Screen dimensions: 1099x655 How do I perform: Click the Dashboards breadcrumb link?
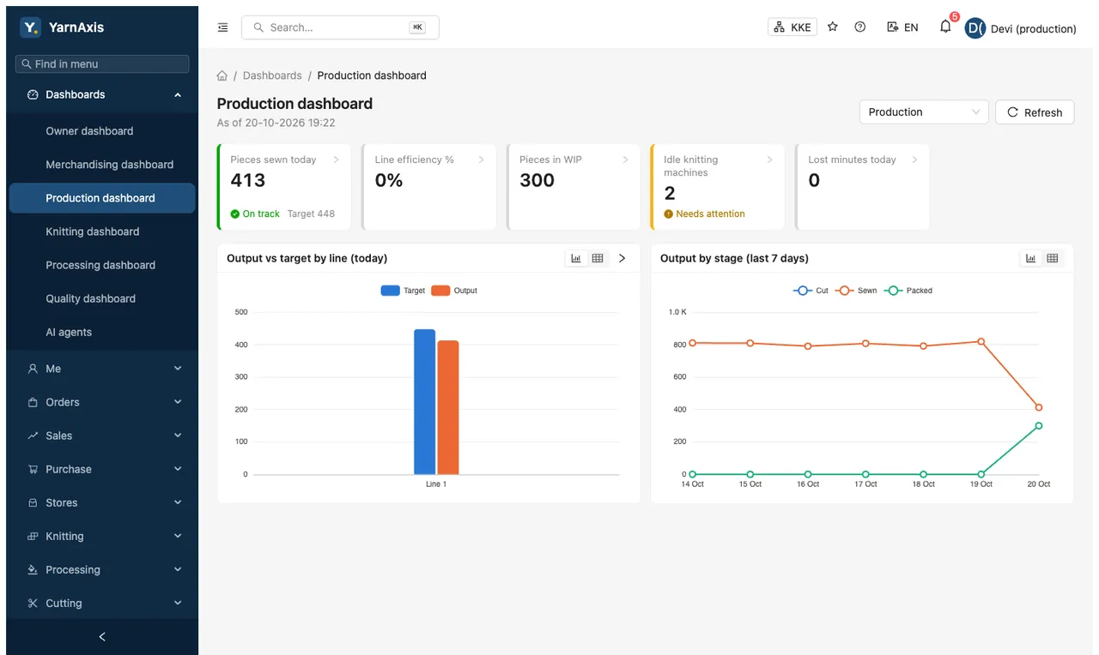272,75
